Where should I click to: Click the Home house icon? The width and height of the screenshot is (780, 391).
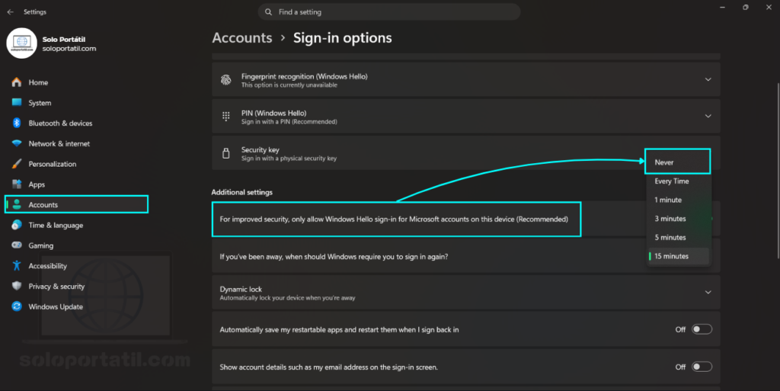[17, 82]
